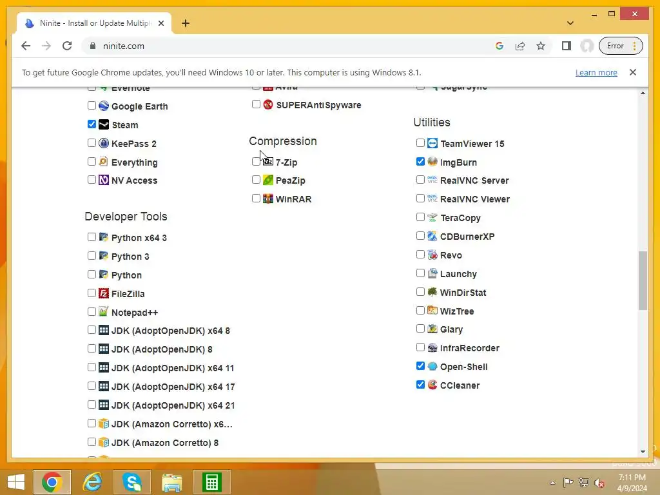Screen dimensions: 660x495
Task: Click the CCleaner red icon
Action: tap(432, 385)
